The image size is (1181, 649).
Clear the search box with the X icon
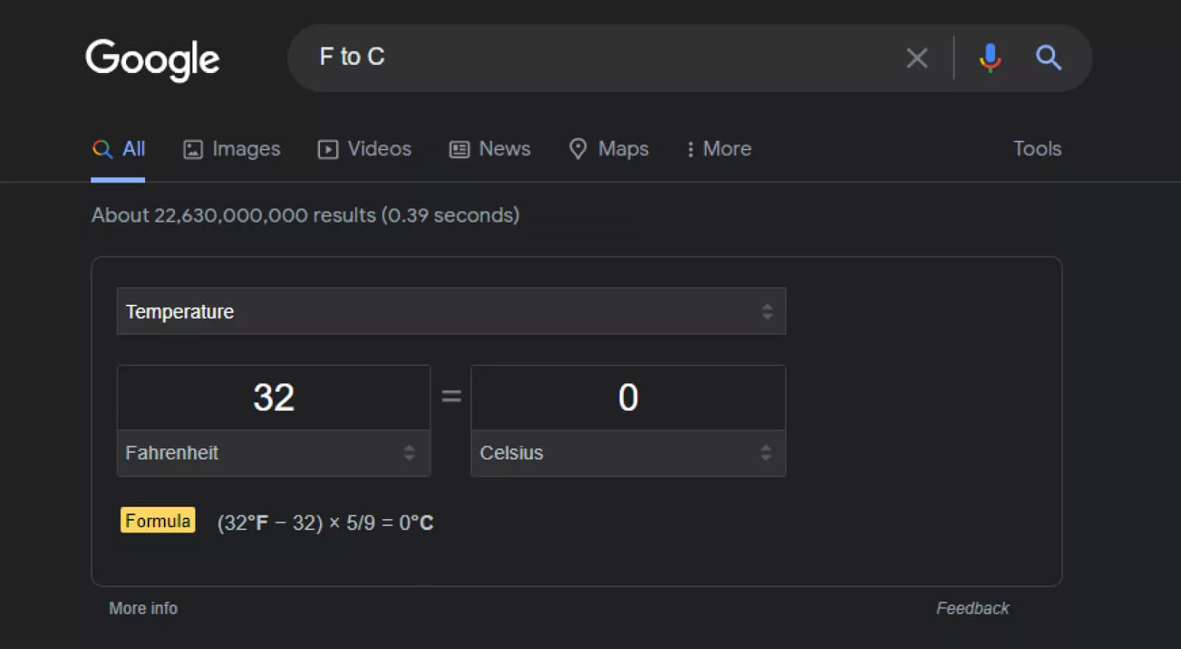916,58
